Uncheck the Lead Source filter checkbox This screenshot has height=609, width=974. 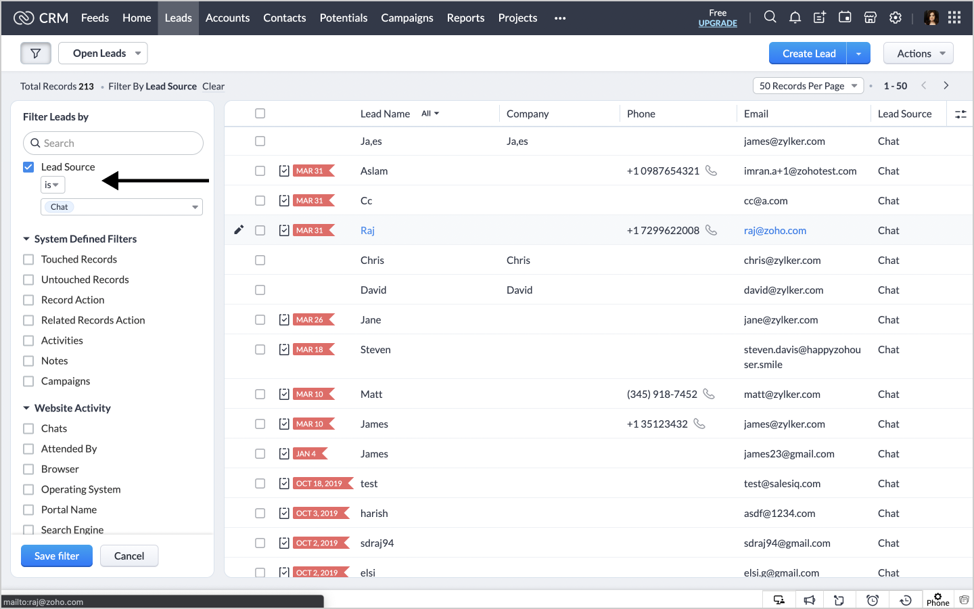pos(28,167)
